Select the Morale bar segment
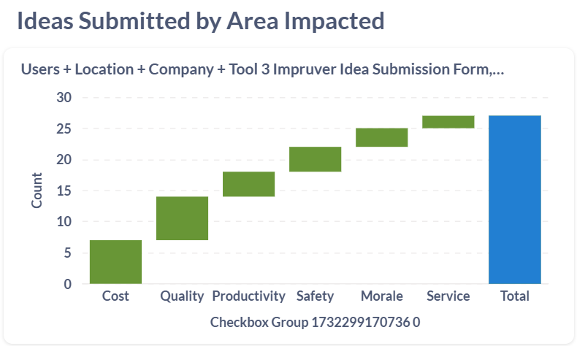This screenshot has width=577, height=346. click(381, 137)
